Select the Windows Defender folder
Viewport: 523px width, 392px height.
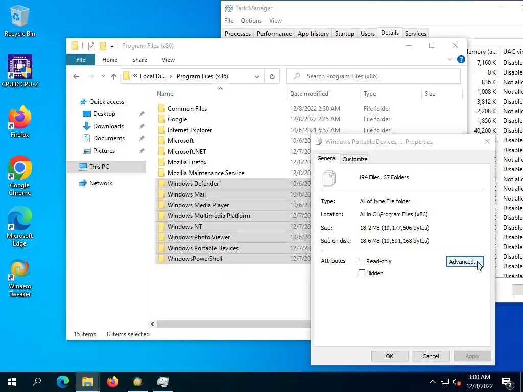pyautogui.click(x=193, y=183)
